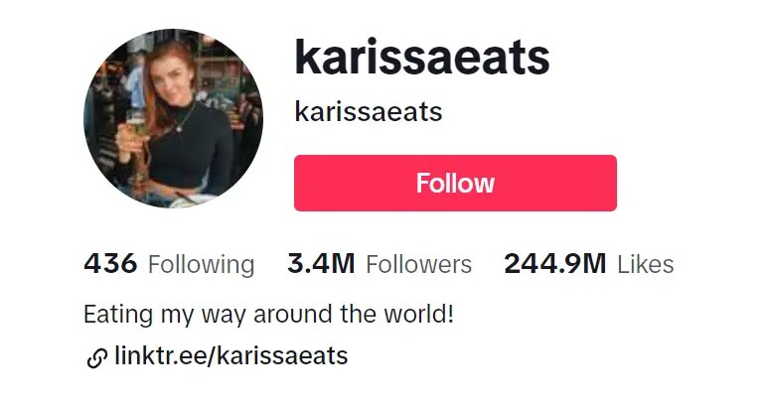Click the bio text "Eating my way around the world!"

[x=268, y=314]
